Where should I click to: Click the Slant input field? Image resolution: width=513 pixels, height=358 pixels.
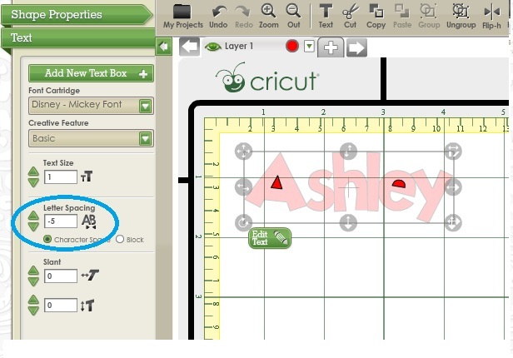(61, 276)
